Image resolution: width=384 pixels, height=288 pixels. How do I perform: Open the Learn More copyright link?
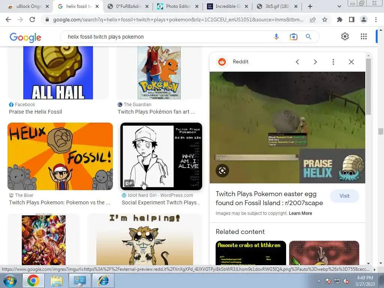(x=300, y=213)
